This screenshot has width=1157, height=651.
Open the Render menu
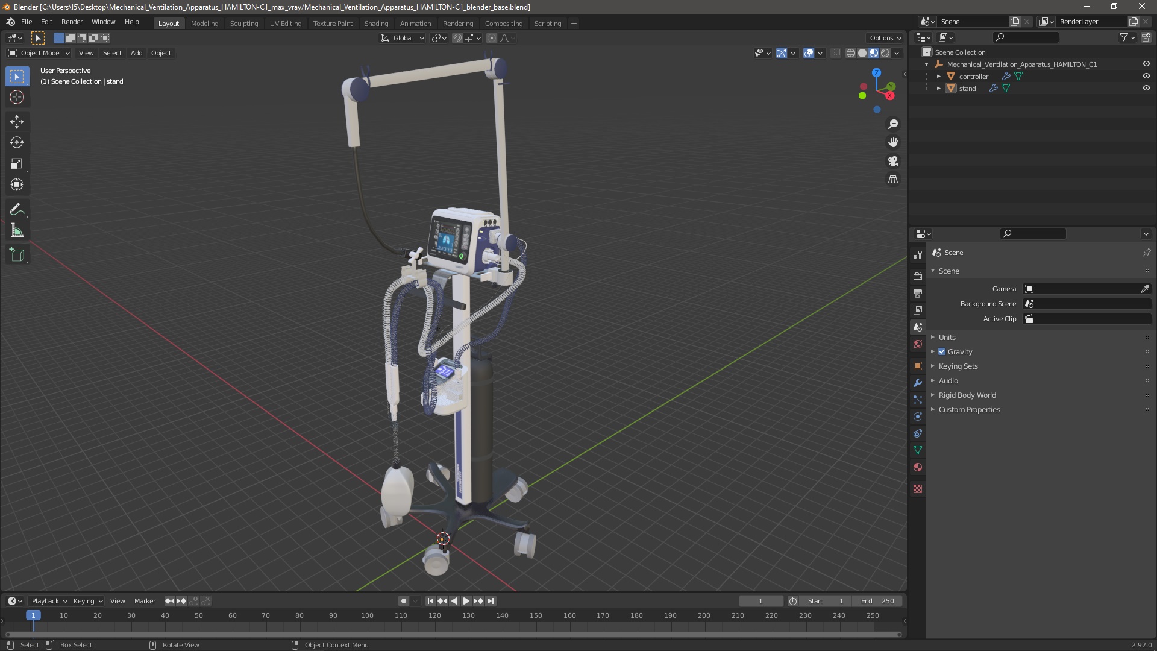(x=72, y=22)
